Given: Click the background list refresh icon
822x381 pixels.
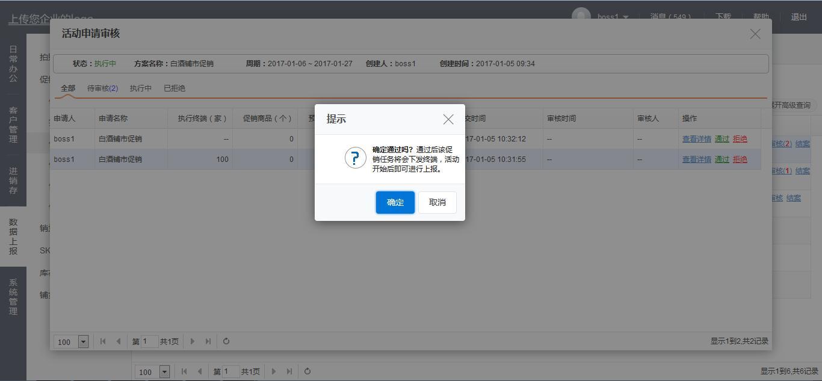Looking at the screenshot, I should (x=307, y=371).
